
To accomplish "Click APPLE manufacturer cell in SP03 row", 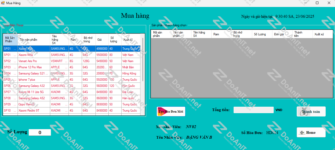I will pyautogui.click(x=59, y=67).
